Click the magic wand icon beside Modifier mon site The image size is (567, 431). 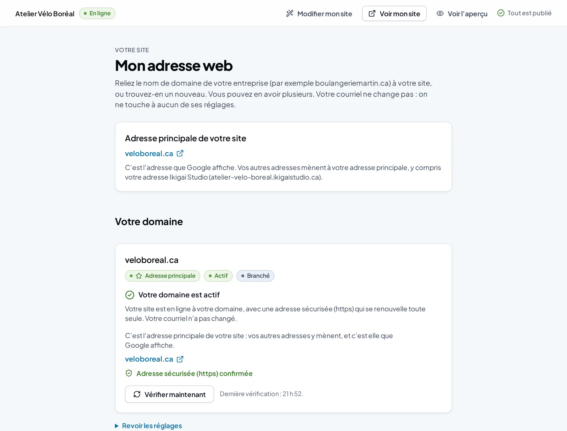click(290, 13)
